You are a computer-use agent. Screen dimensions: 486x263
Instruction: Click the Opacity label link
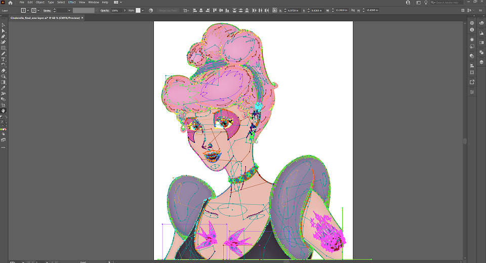point(105,11)
